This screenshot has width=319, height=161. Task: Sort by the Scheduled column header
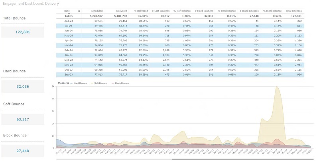96,11
